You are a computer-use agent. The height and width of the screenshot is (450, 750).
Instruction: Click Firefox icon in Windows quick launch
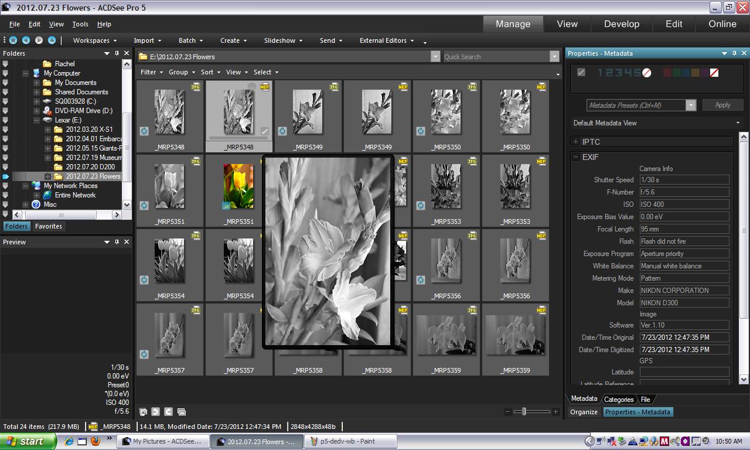coord(96,441)
